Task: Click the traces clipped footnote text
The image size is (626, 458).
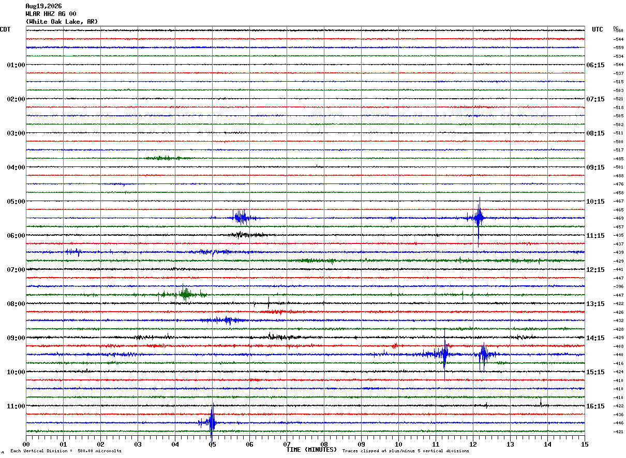Action: (x=406, y=451)
